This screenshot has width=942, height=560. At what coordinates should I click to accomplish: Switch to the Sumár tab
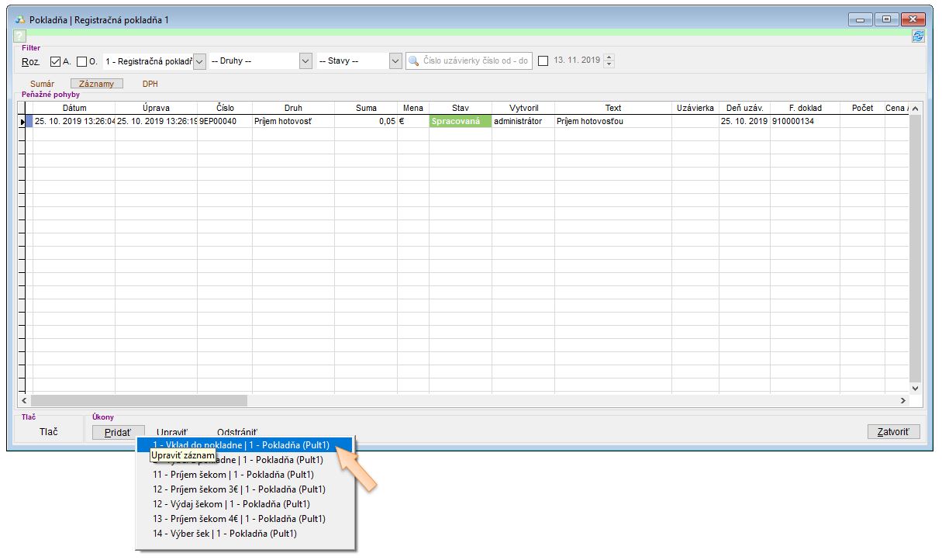coord(42,84)
